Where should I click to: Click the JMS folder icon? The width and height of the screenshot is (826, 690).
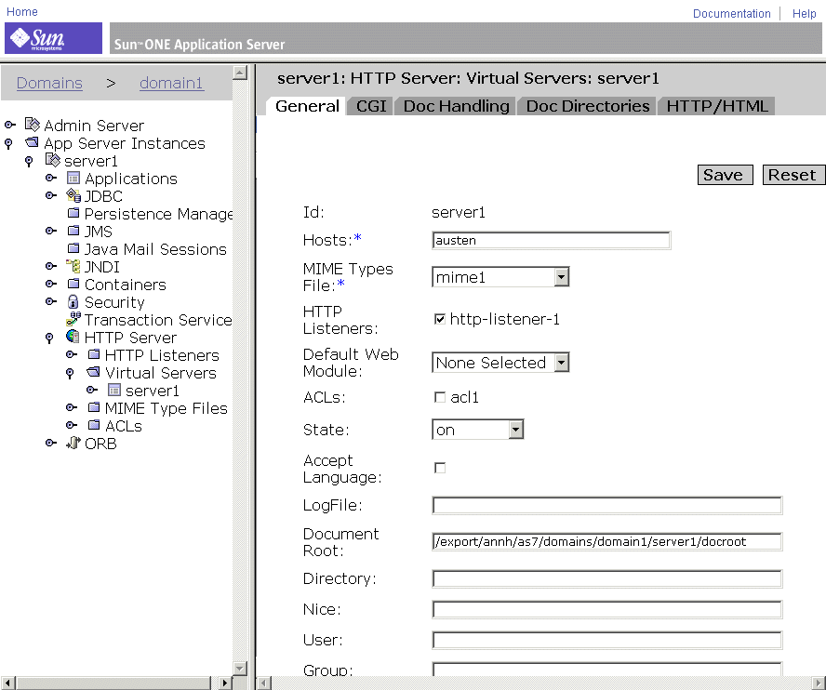click(x=73, y=231)
